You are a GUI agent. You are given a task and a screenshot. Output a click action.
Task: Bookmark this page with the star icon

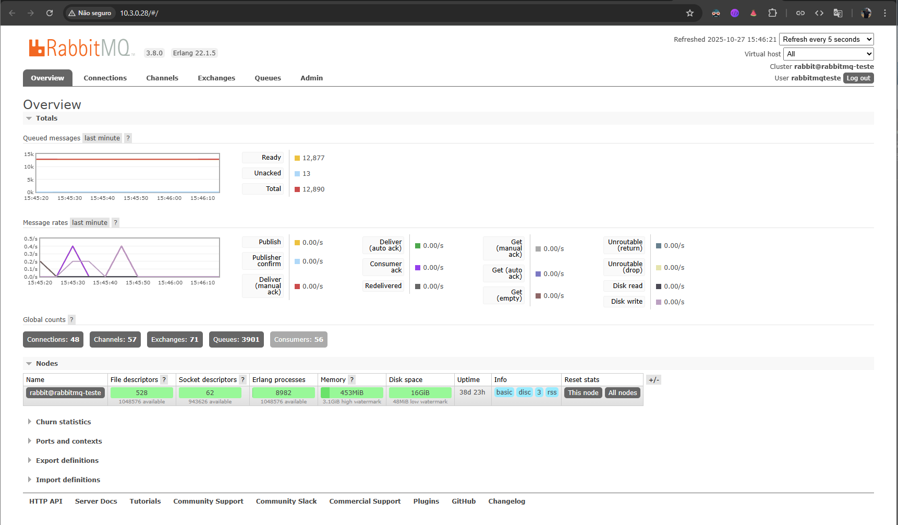[x=690, y=13]
